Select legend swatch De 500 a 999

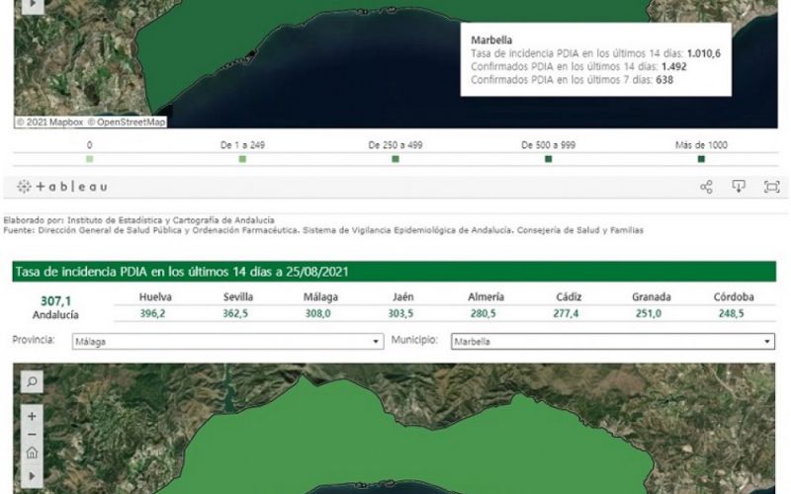tap(549, 159)
